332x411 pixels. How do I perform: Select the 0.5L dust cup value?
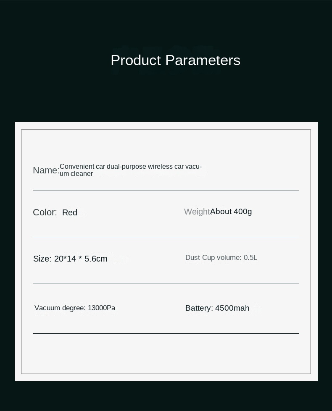pos(250,258)
